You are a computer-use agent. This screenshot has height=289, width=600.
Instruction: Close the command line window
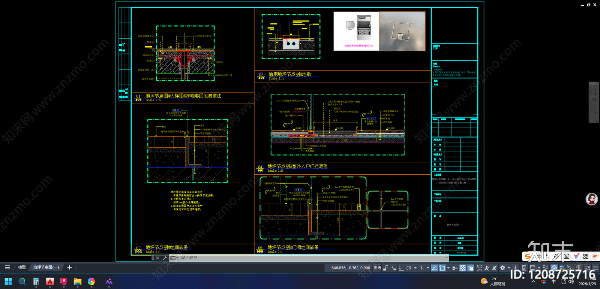coord(157,258)
